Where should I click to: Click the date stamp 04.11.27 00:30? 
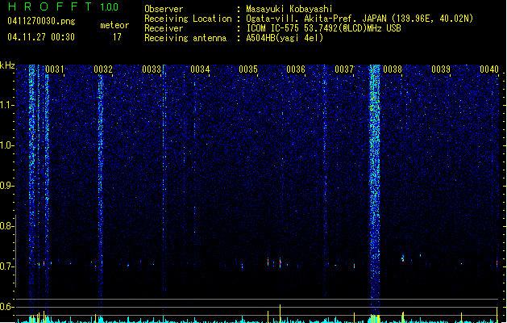[x=41, y=37]
